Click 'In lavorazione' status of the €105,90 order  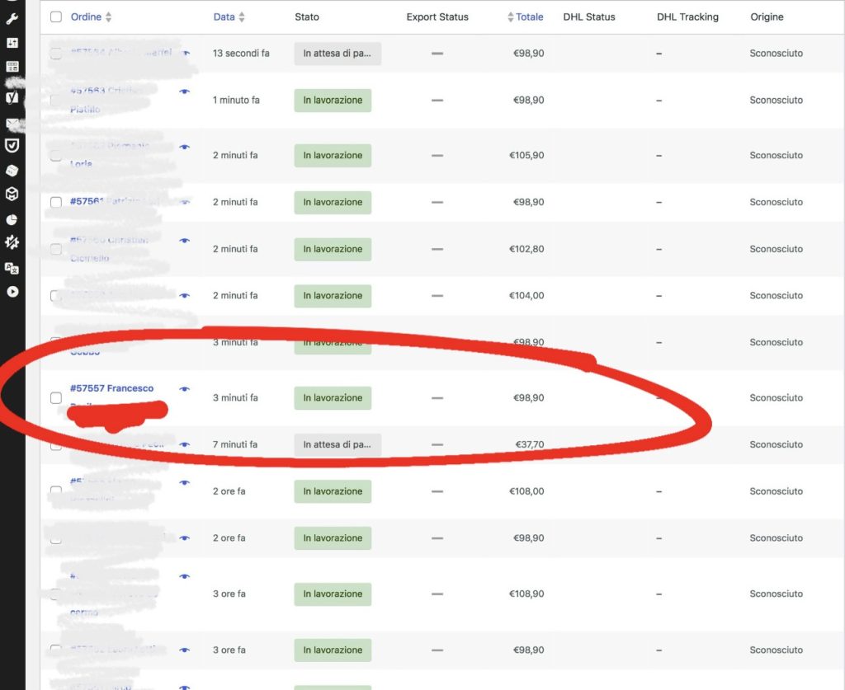333,156
